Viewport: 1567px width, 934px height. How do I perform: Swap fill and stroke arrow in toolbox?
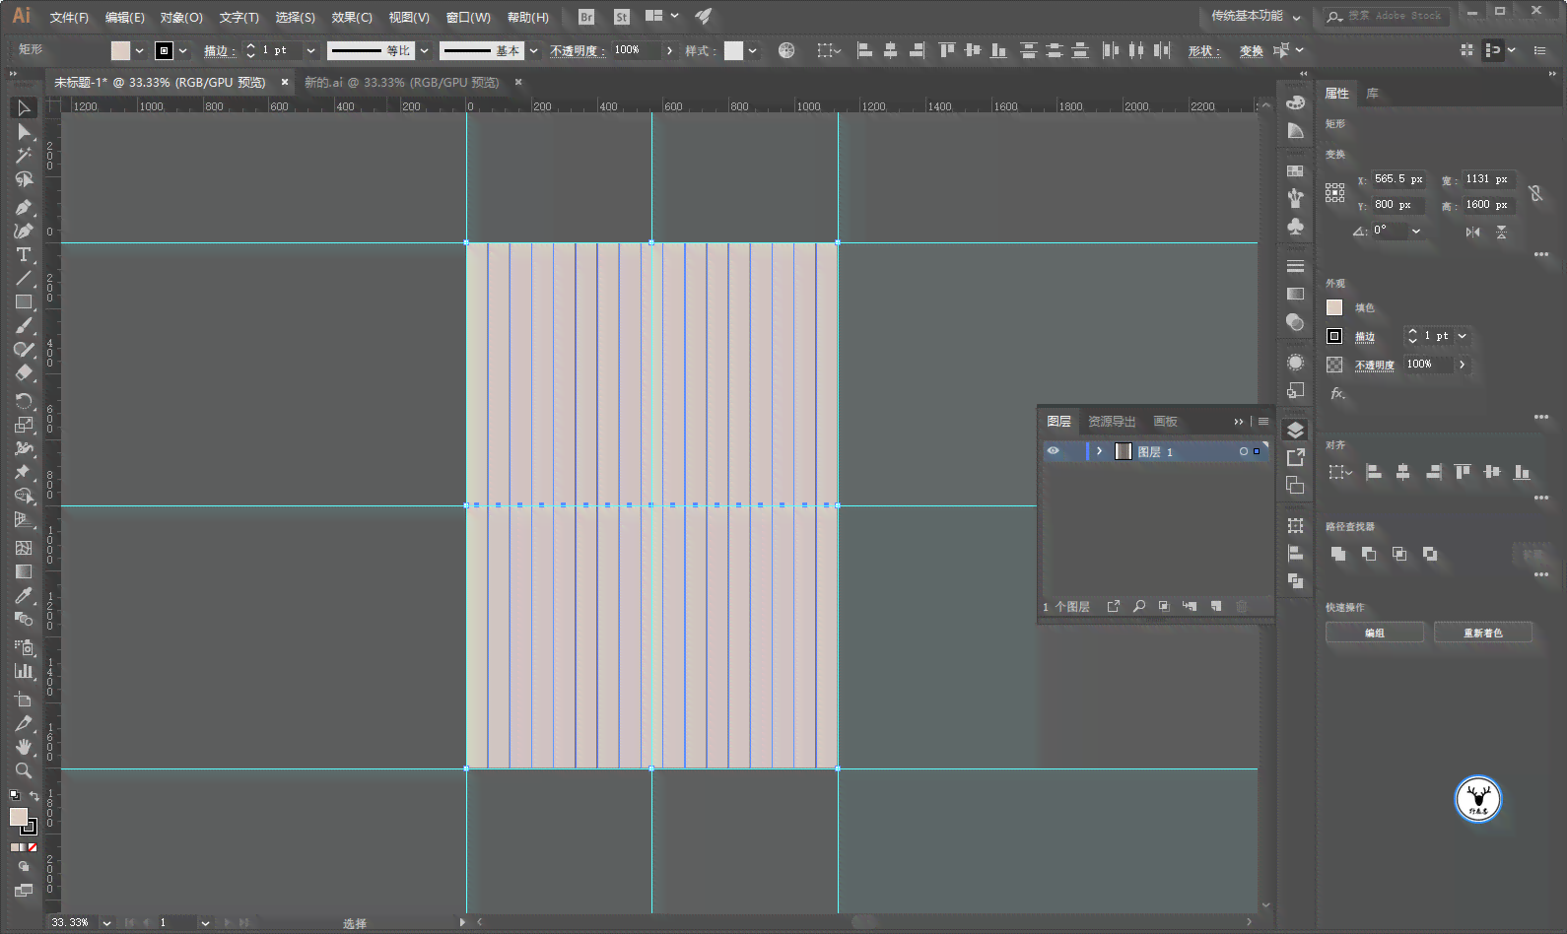pyautogui.click(x=34, y=796)
